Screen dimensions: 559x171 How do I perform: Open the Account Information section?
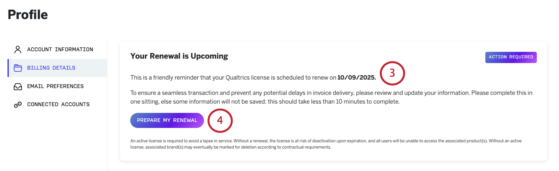pyautogui.click(x=57, y=50)
